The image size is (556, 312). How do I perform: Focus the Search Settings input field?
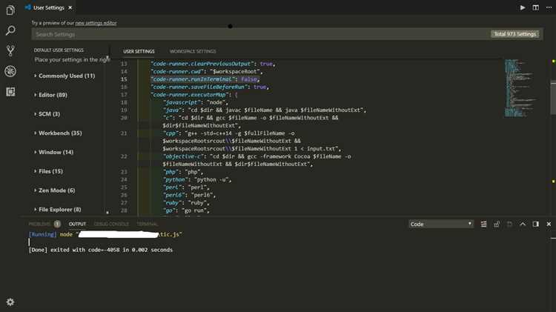pos(261,34)
